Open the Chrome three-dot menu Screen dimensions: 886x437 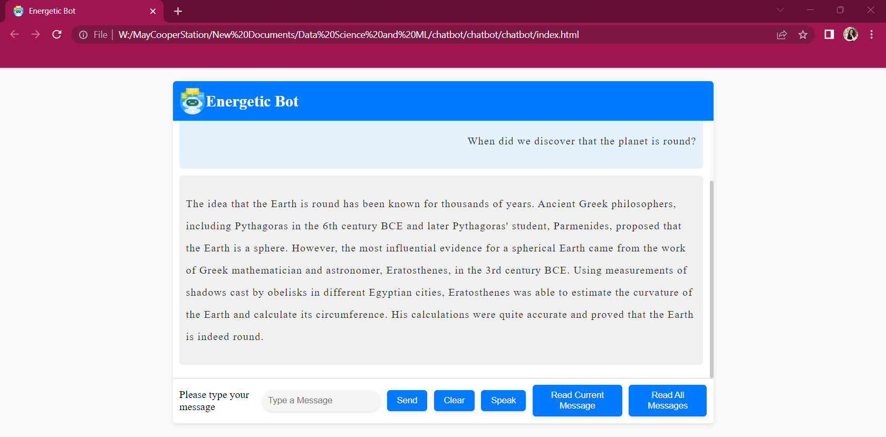click(872, 34)
